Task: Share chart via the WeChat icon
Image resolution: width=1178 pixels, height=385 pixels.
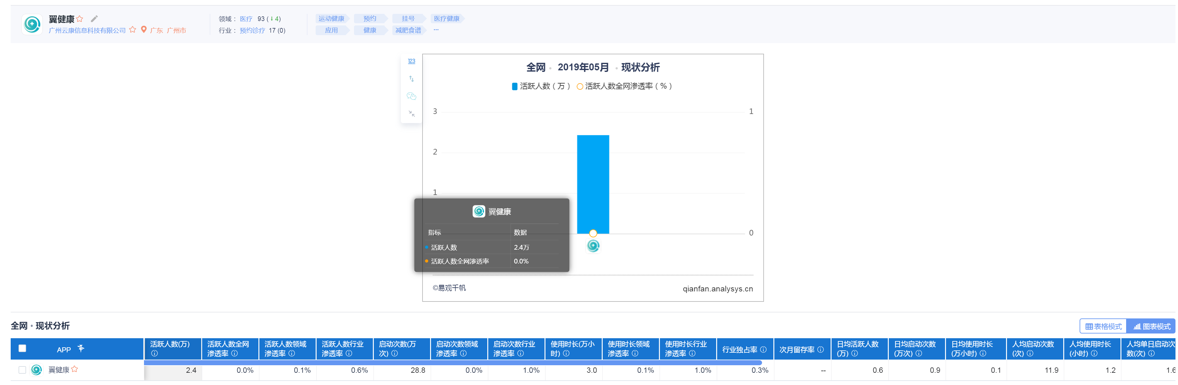Action: [x=412, y=96]
